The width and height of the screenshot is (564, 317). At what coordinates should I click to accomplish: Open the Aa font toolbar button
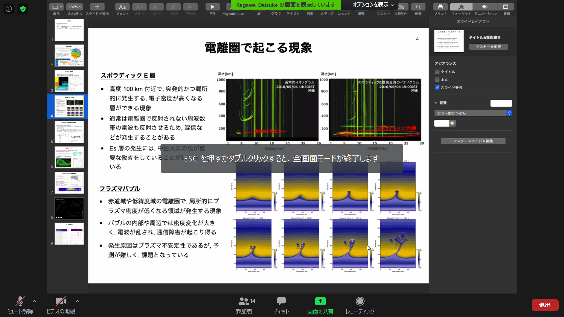(x=122, y=7)
